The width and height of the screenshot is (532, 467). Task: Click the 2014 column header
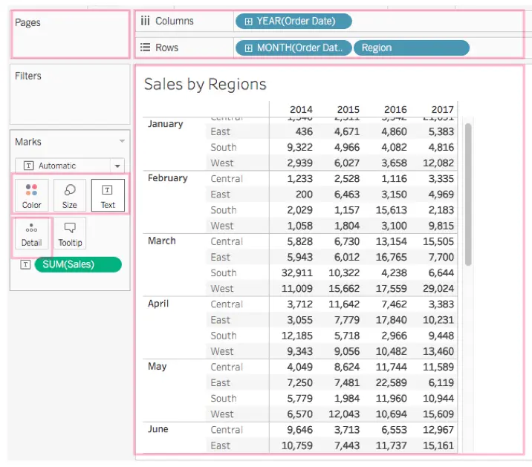[301, 110]
